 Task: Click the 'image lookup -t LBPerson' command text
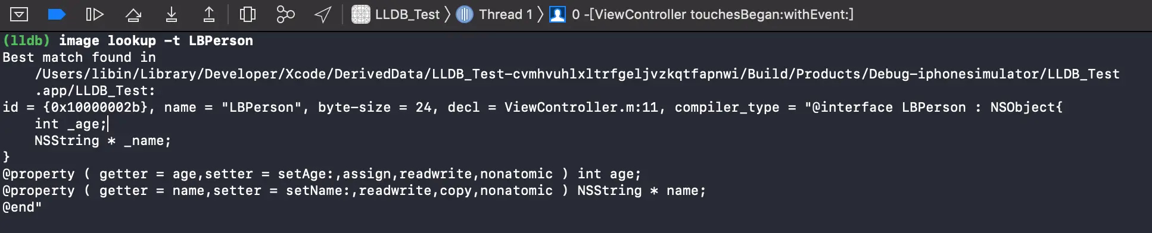[x=156, y=40]
